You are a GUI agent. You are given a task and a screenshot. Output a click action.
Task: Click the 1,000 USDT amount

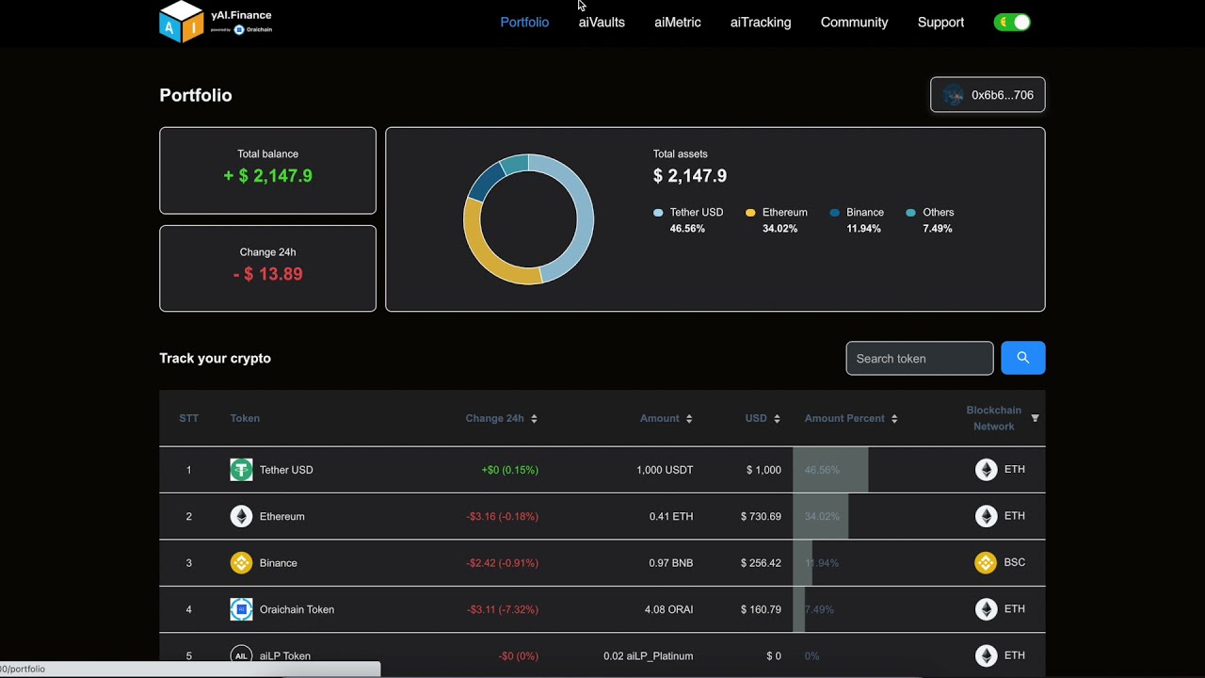(665, 470)
